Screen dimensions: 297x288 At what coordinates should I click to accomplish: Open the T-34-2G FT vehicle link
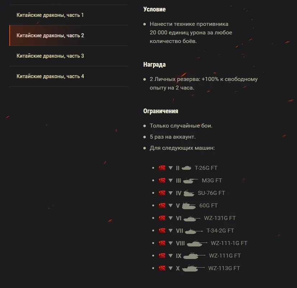220,231
